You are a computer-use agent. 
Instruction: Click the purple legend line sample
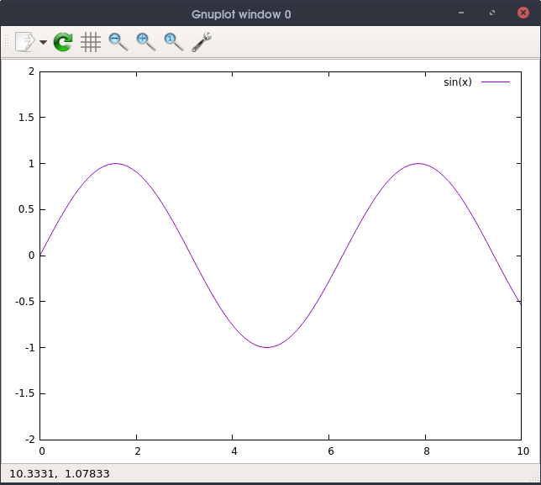click(x=496, y=82)
